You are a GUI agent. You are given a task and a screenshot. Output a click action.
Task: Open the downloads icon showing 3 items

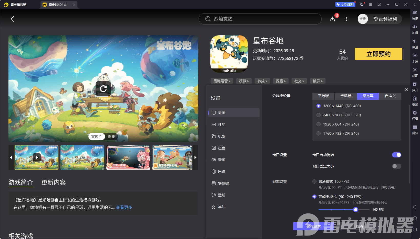332,19
